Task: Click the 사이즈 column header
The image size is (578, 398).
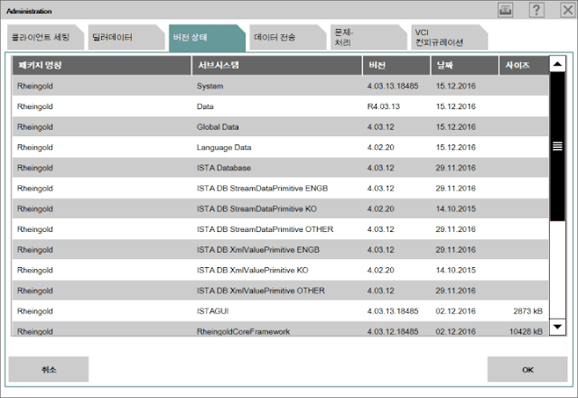Action: (524, 66)
